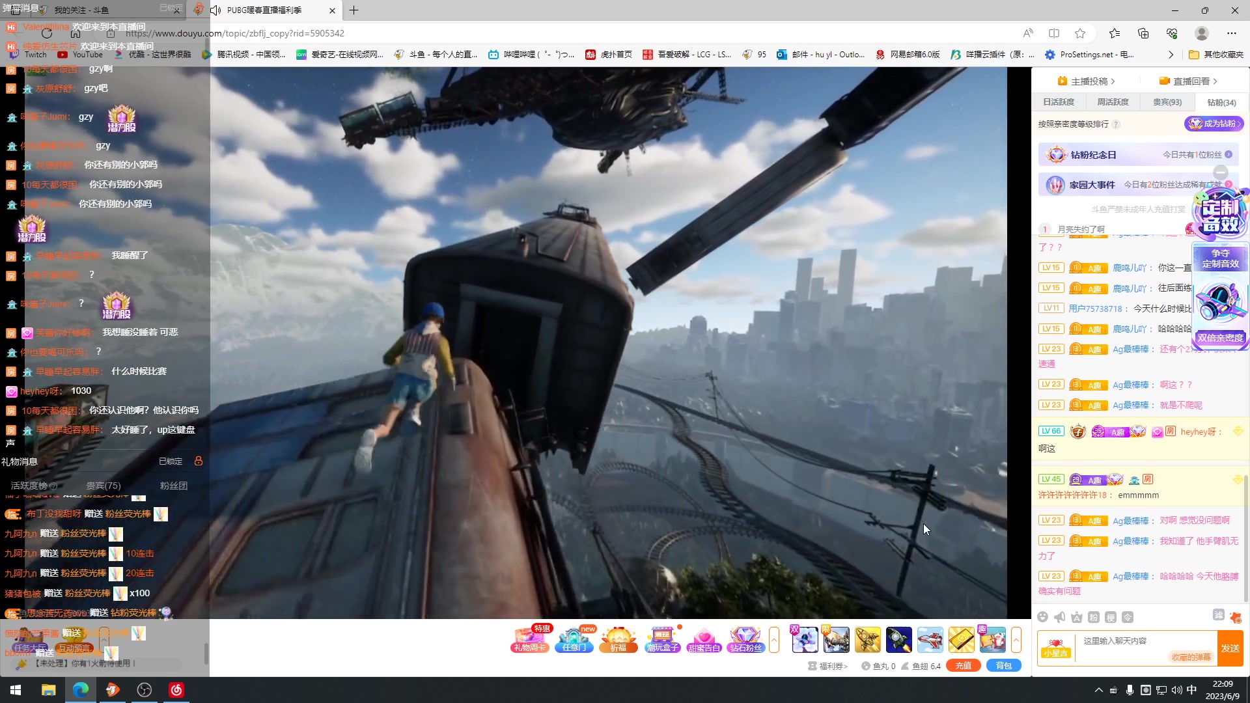Expand the 钻粉纪念日 arrow
This screenshot has height=703, width=1250.
click(x=1229, y=155)
